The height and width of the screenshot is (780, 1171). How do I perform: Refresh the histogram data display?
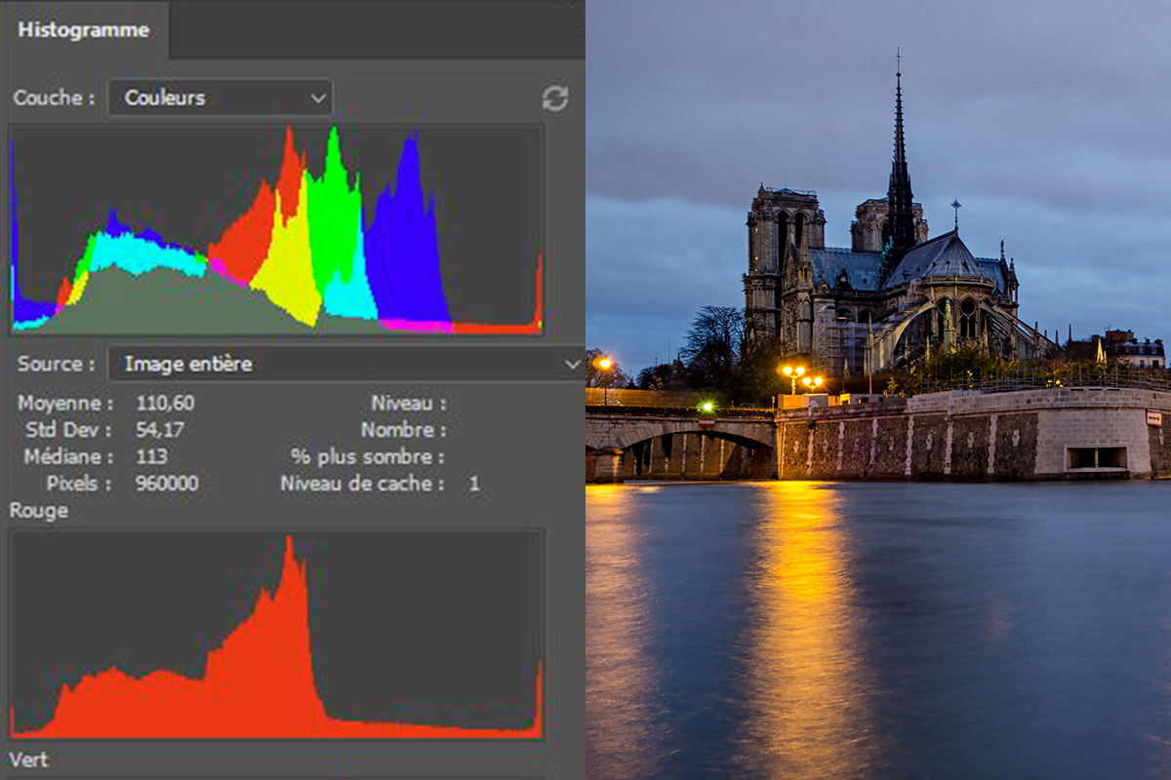pyautogui.click(x=555, y=97)
